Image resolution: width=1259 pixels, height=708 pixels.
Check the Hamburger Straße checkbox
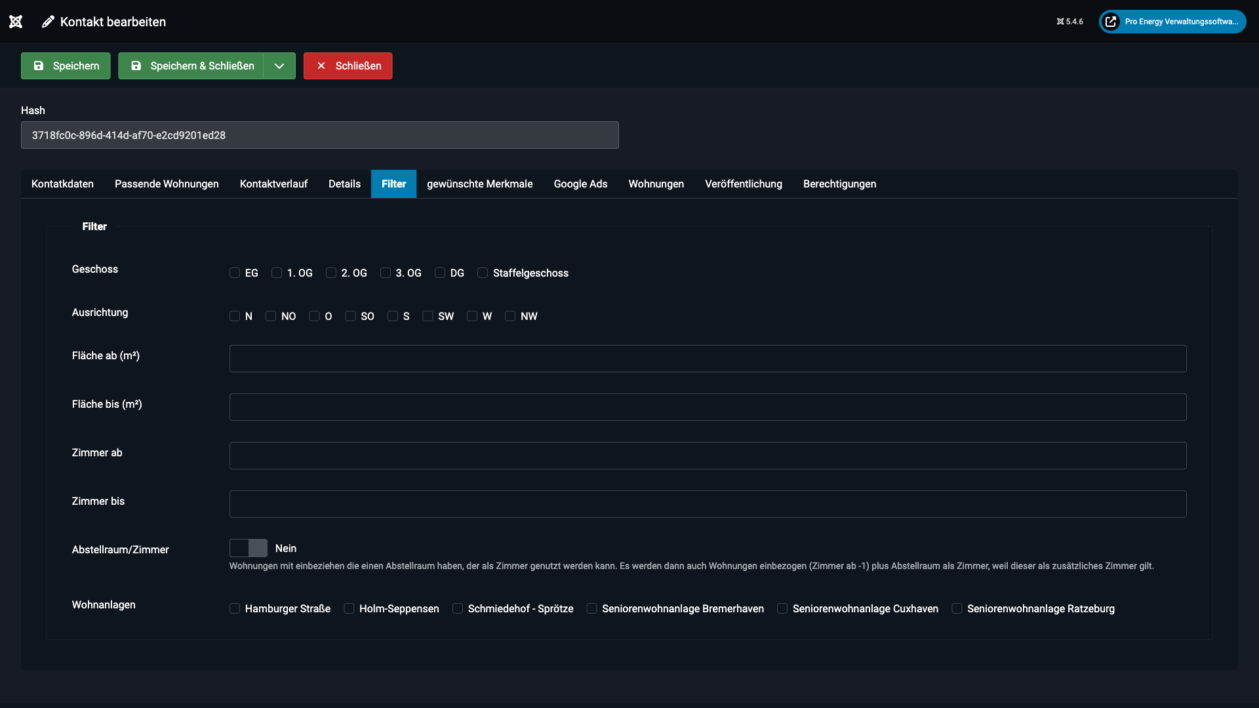tap(235, 608)
